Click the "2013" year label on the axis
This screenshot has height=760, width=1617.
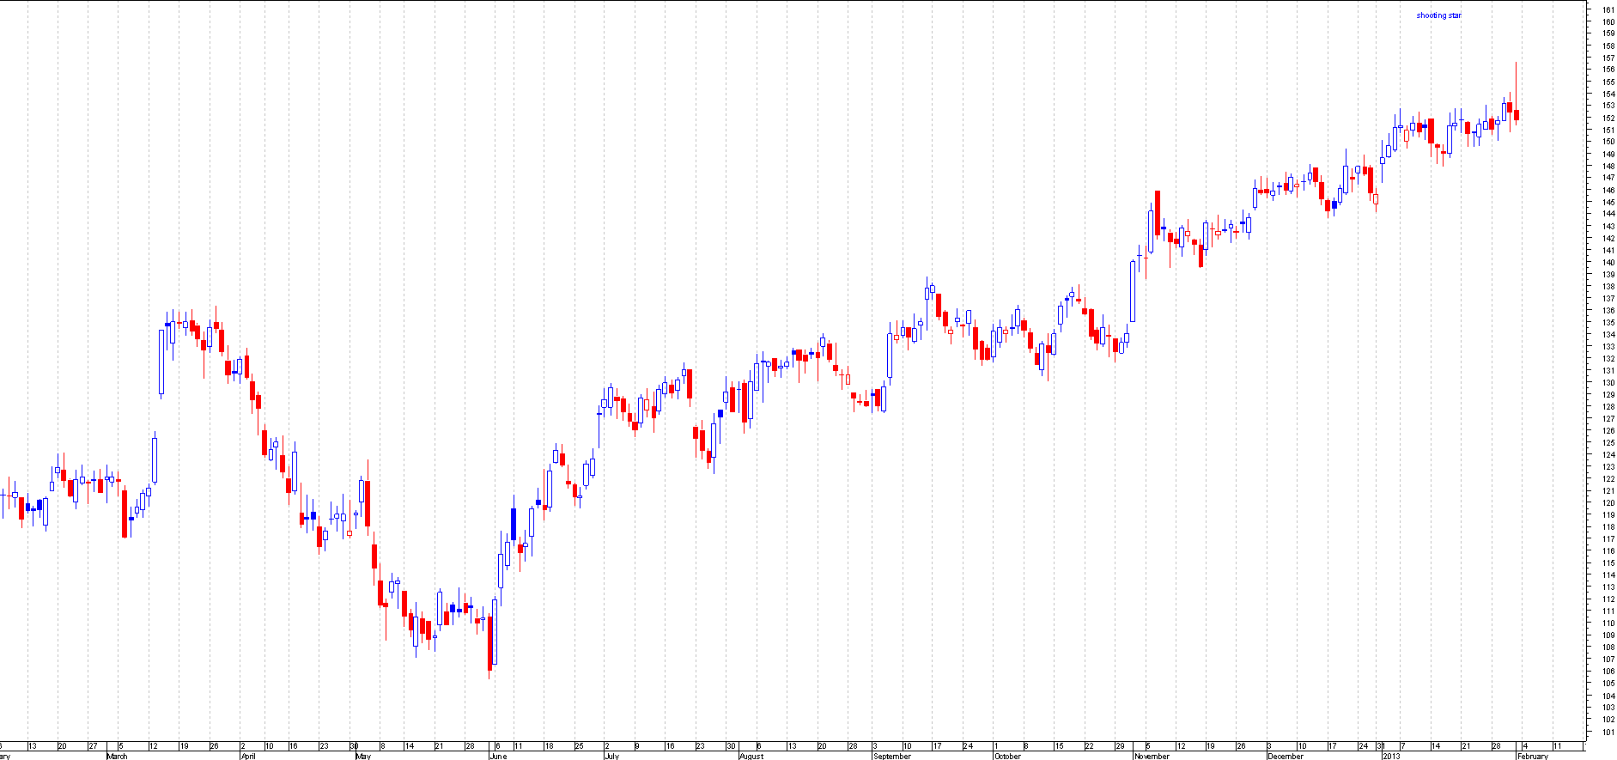[1391, 756]
